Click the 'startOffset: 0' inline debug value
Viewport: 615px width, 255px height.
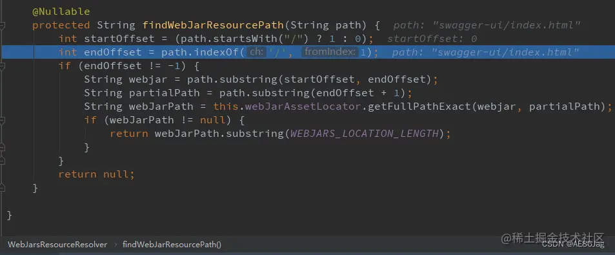point(432,39)
